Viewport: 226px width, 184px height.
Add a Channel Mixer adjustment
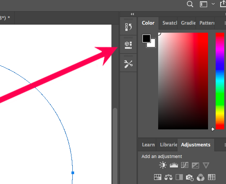click(200, 177)
